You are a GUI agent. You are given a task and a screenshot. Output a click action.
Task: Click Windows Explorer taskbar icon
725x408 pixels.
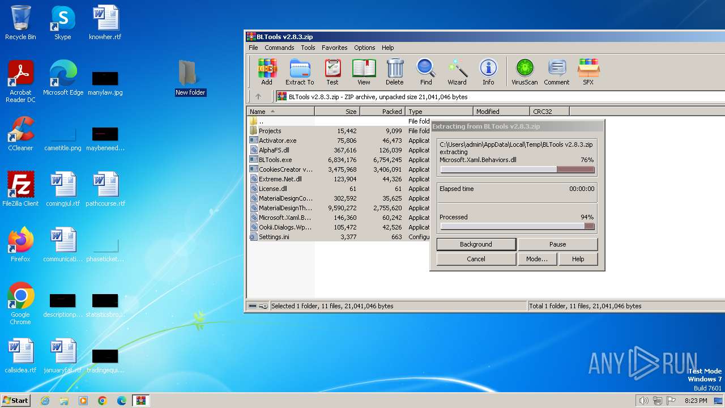pyautogui.click(x=64, y=401)
